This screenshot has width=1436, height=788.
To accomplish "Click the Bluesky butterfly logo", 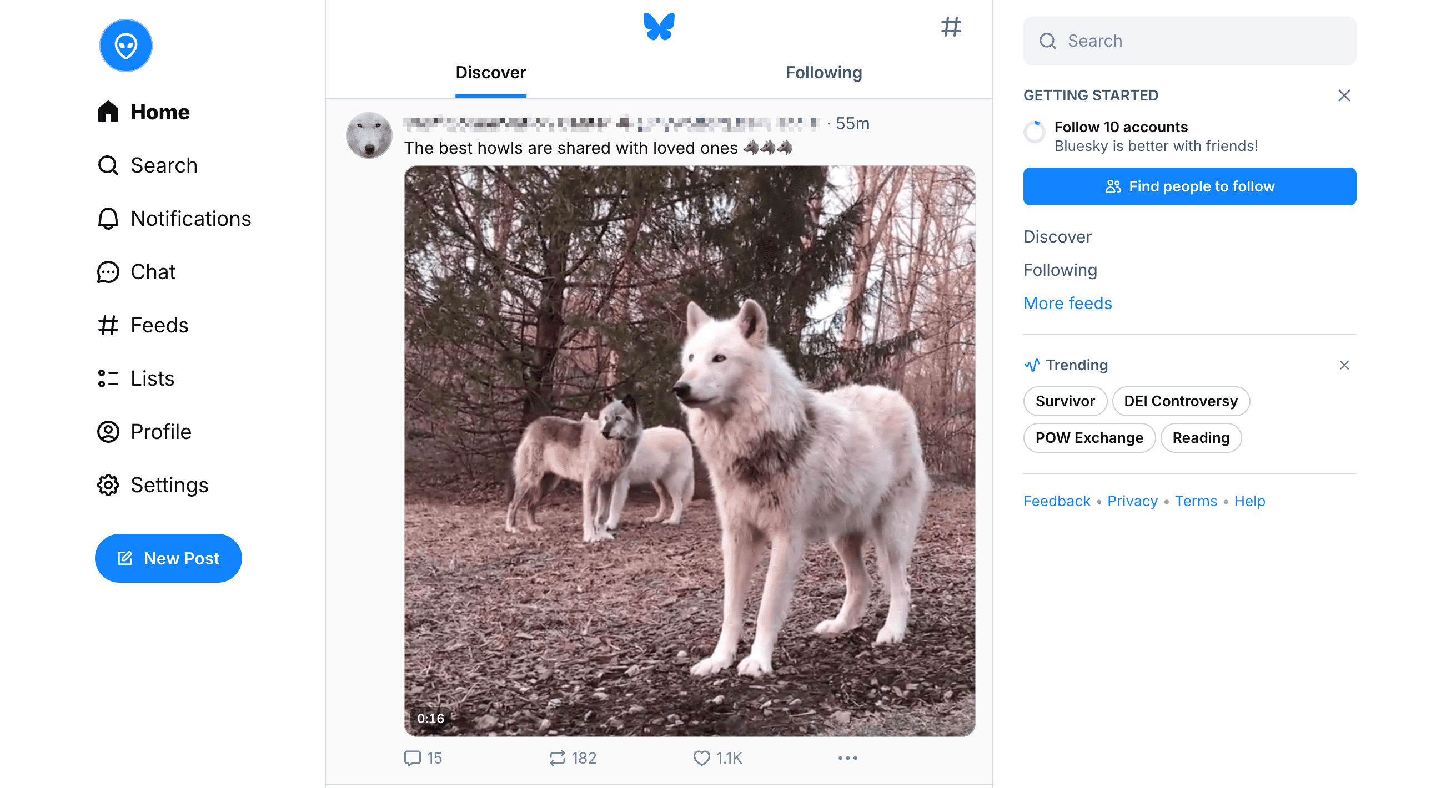I will pyautogui.click(x=659, y=27).
